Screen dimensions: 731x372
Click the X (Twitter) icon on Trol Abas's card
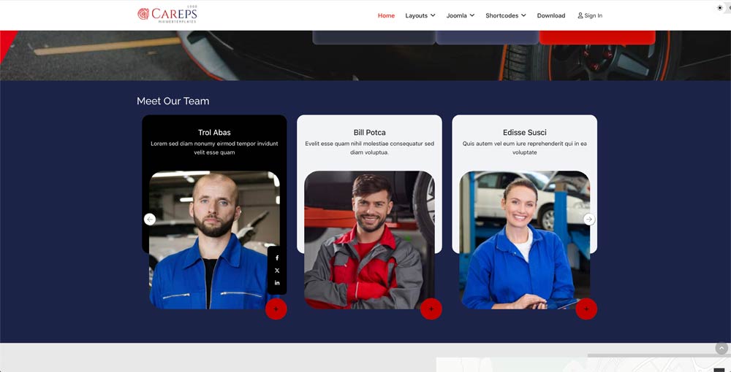(x=277, y=271)
